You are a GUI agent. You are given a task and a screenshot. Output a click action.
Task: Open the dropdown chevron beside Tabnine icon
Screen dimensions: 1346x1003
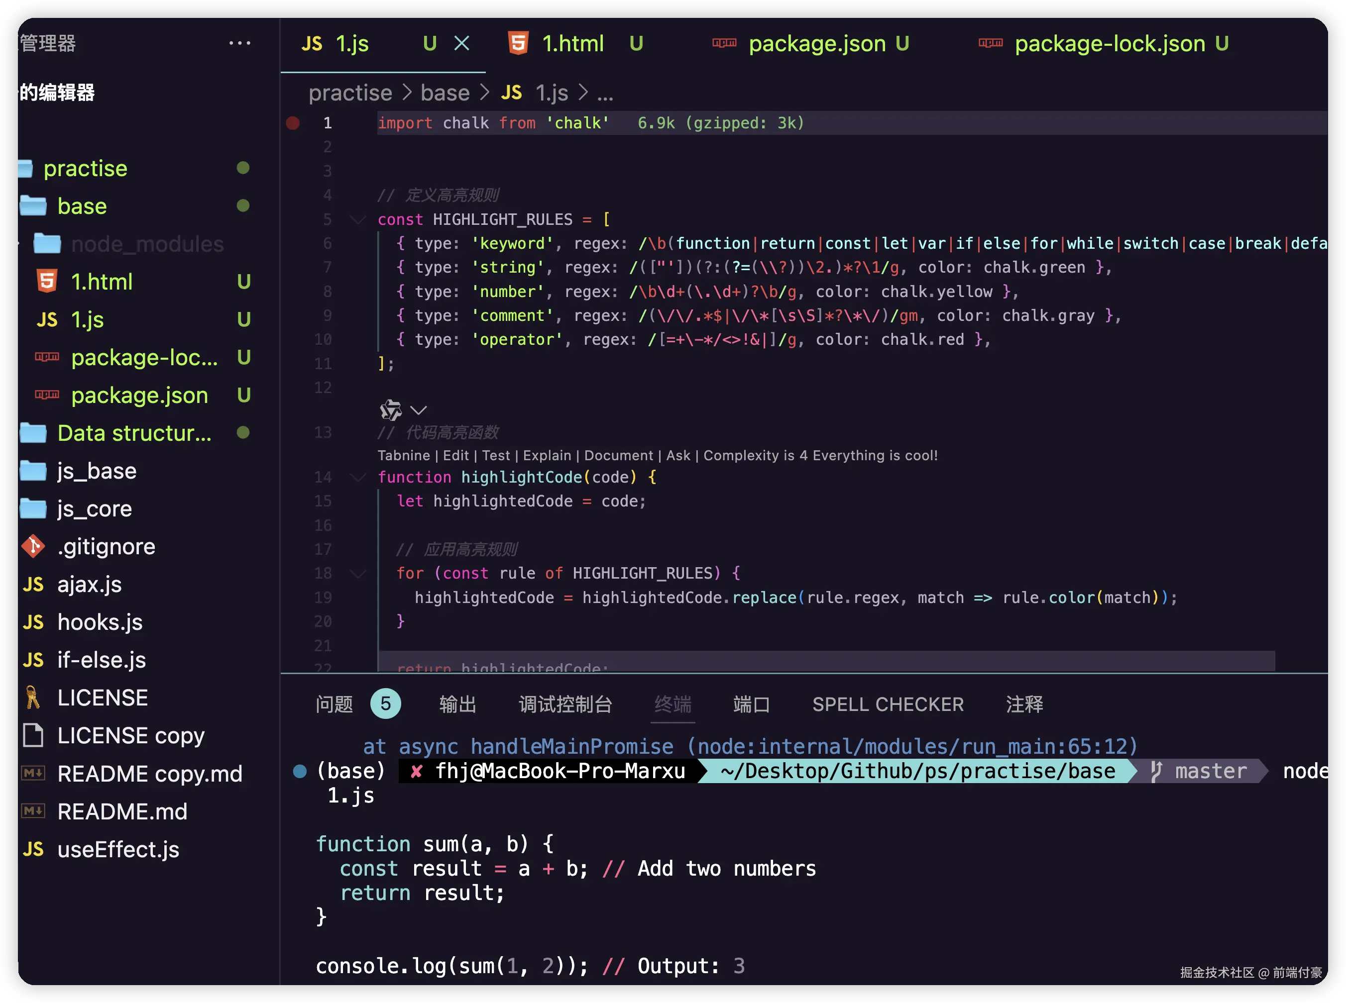[x=419, y=410]
